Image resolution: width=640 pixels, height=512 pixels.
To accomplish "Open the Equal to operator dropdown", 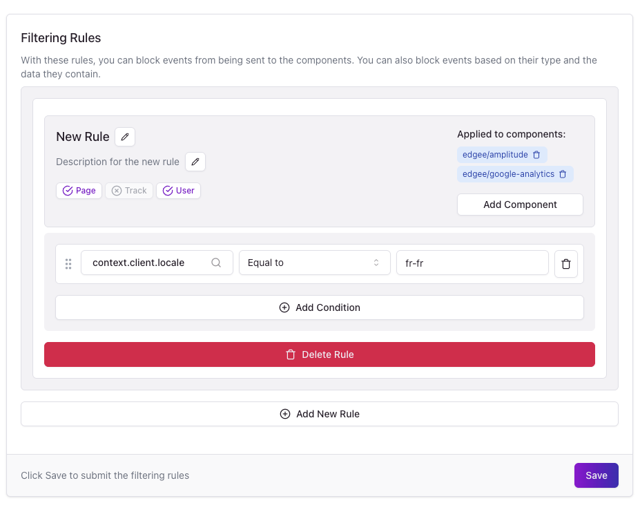I will (x=315, y=263).
